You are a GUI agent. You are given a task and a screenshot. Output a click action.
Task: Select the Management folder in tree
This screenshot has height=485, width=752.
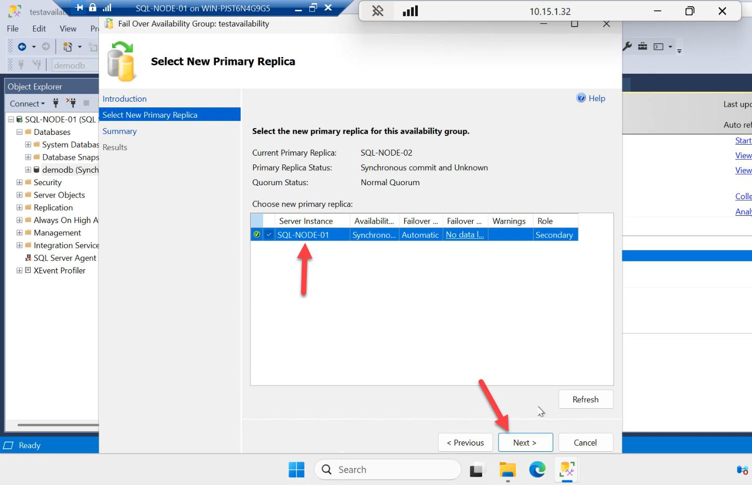coord(57,232)
